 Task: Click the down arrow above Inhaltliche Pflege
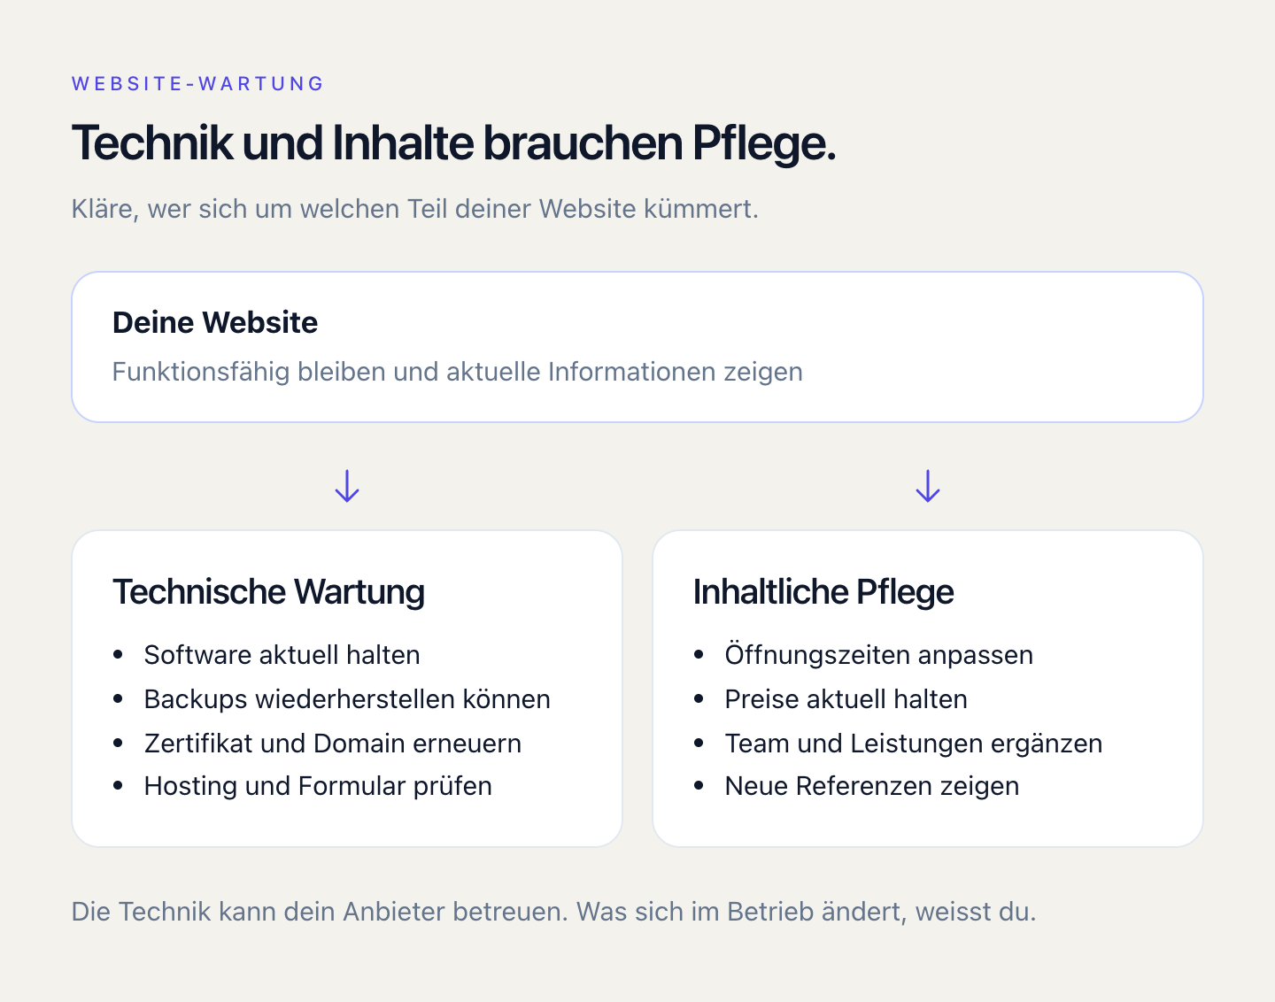click(x=928, y=486)
